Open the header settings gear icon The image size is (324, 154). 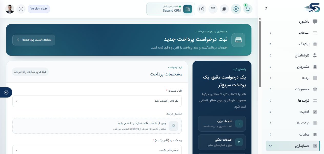click(x=236, y=9)
